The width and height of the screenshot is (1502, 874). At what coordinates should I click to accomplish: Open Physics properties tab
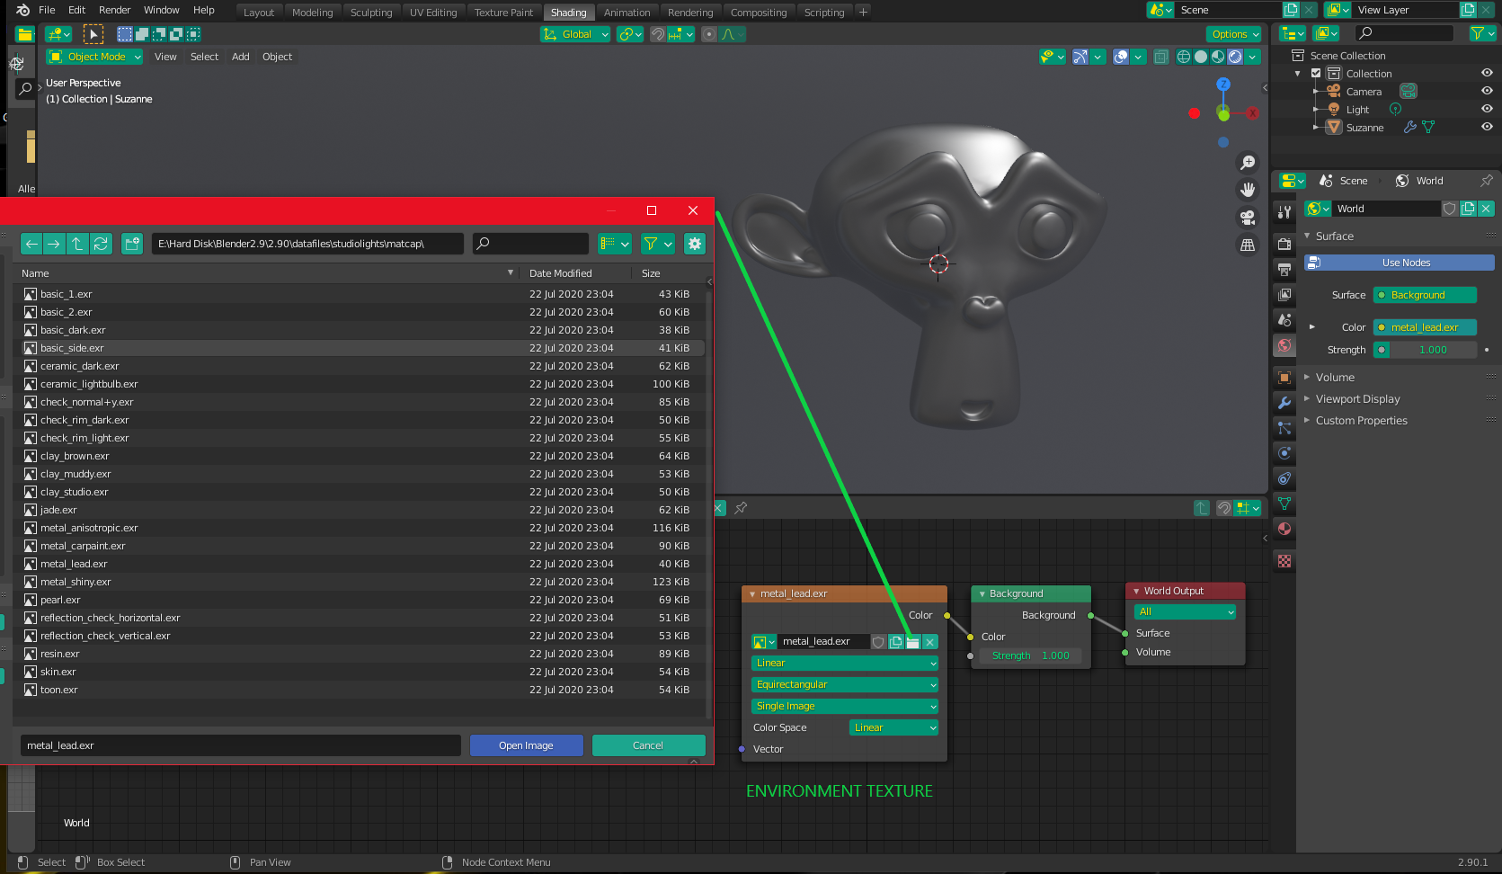(1284, 453)
